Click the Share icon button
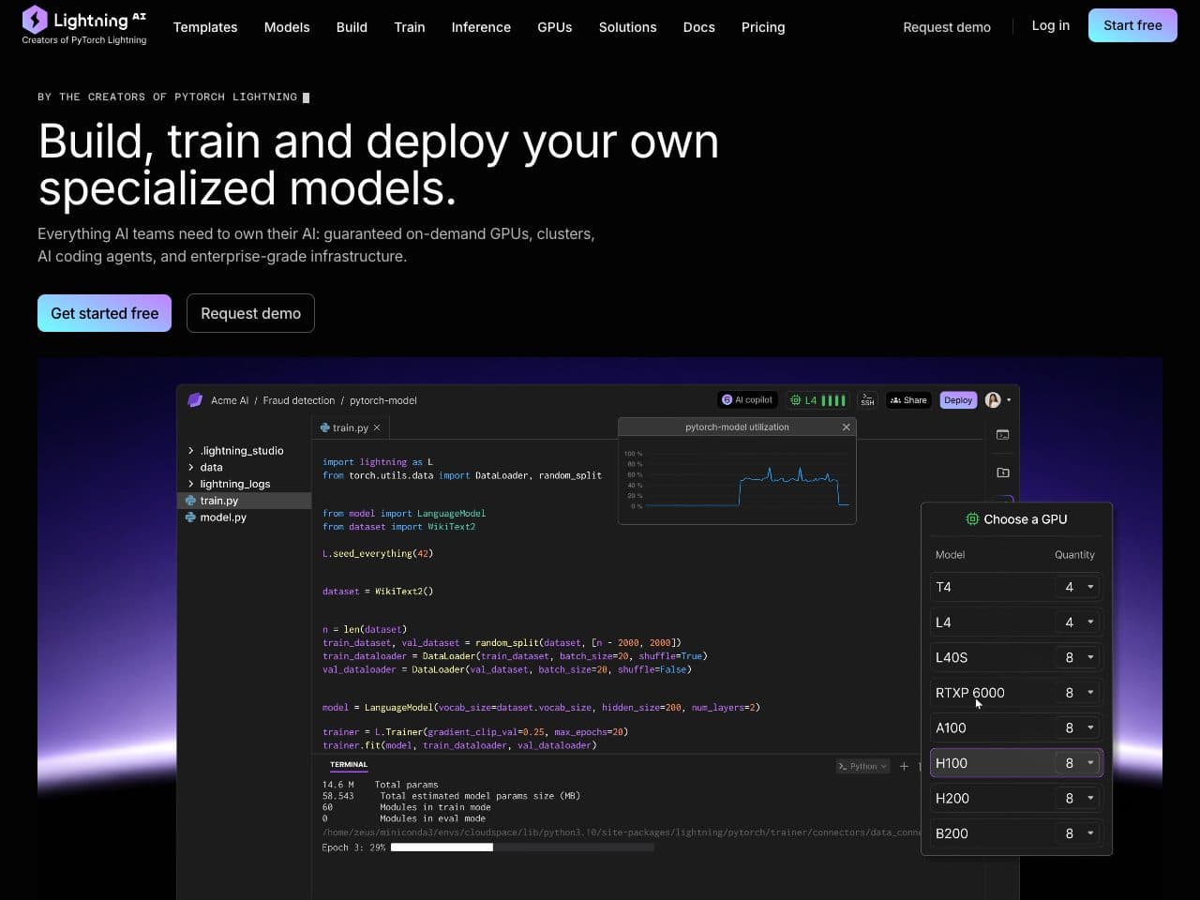 (x=908, y=400)
